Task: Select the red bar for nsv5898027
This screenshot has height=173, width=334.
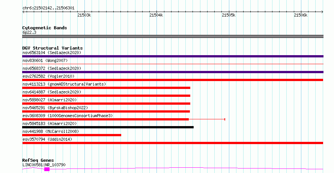Action: point(106,104)
